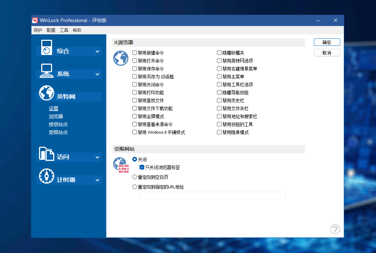376x253 pixels.
Task: Enable 禁用保存命令 checkbox
Action: (135, 69)
